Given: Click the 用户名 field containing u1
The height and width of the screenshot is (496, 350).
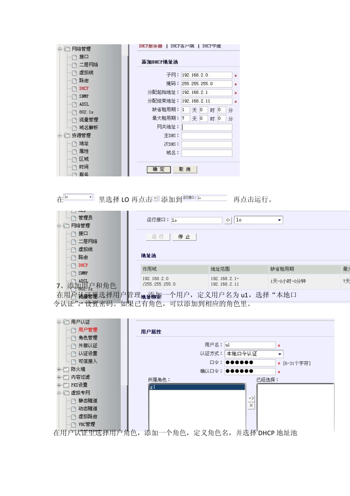Looking at the screenshot, I should [250, 345].
